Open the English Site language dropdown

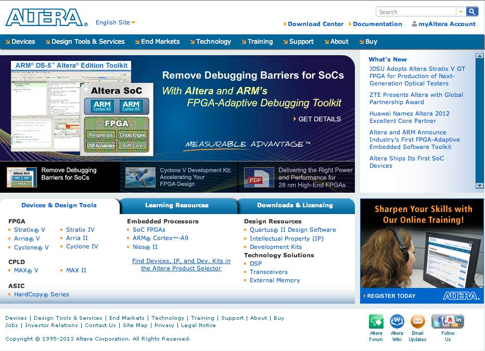coord(116,22)
